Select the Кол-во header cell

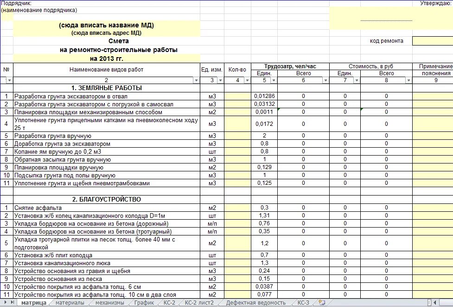coord(237,70)
